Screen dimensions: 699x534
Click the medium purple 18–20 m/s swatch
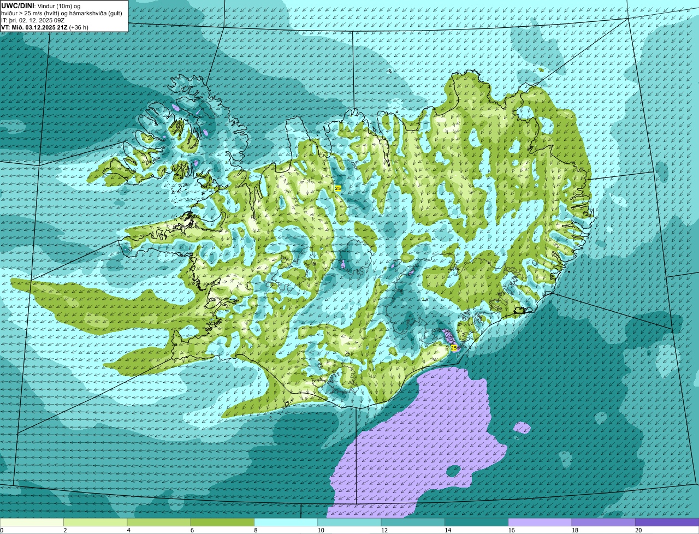603,523
